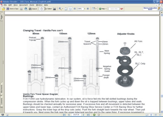The image size is (163, 117).
Task: Expand the Help button dropdown arrow
Action: [x=106, y=9]
